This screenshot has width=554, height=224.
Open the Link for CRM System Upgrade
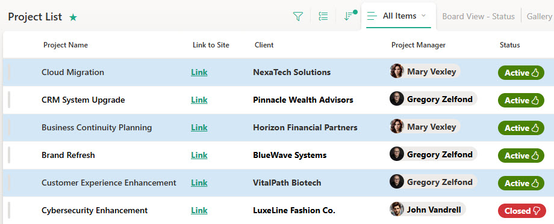point(199,100)
